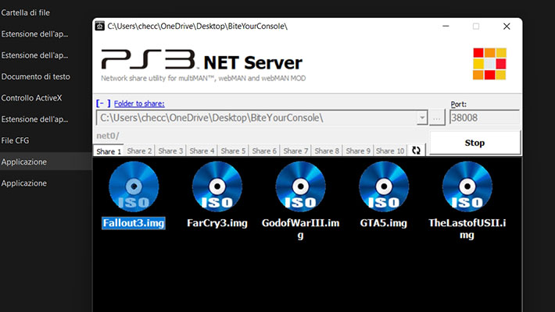Toggle the [-] collapse marker beside Folder to share
Image resolution: width=555 pixels, height=312 pixels.
(103, 103)
